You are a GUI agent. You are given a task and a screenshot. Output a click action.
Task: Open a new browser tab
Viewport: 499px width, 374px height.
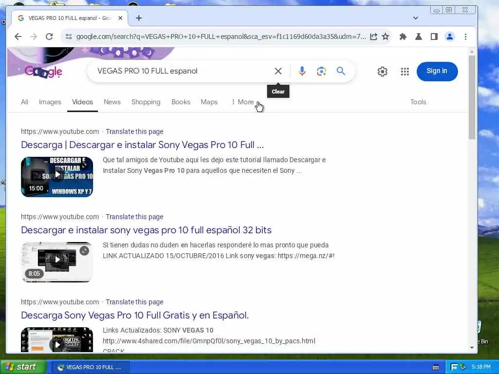(x=139, y=18)
